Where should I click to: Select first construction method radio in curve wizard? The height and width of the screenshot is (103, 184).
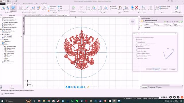coord(137,39)
